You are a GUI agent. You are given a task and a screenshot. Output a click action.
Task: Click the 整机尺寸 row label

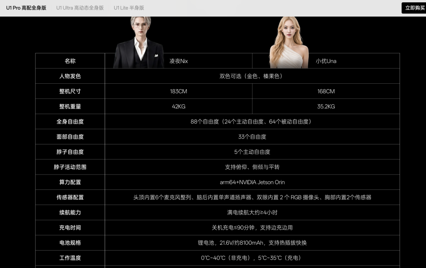click(70, 91)
